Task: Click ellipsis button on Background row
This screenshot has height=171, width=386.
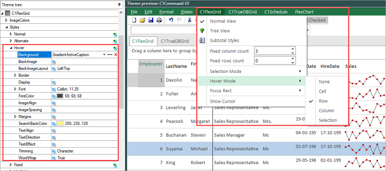Action: [x=110, y=55]
